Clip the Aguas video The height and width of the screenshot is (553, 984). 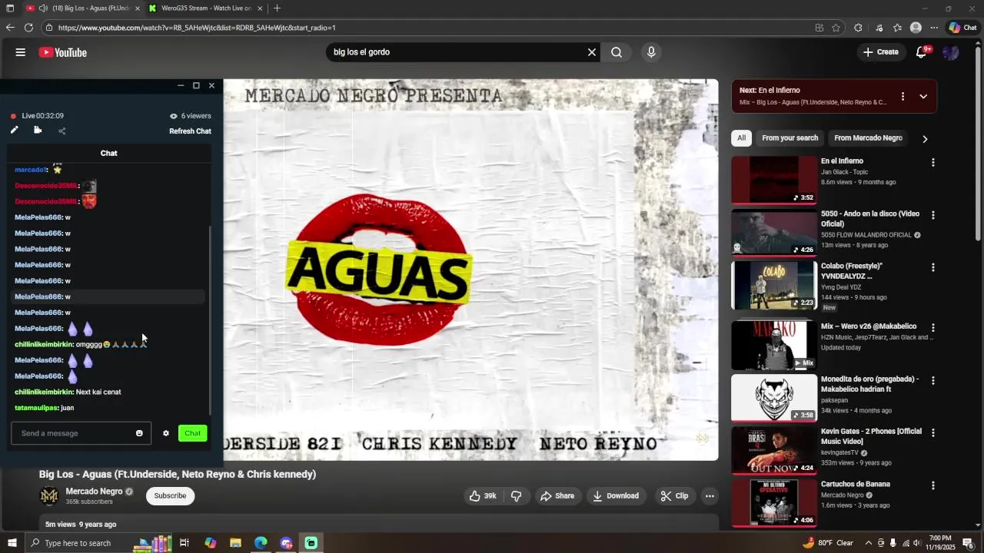click(x=674, y=496)
